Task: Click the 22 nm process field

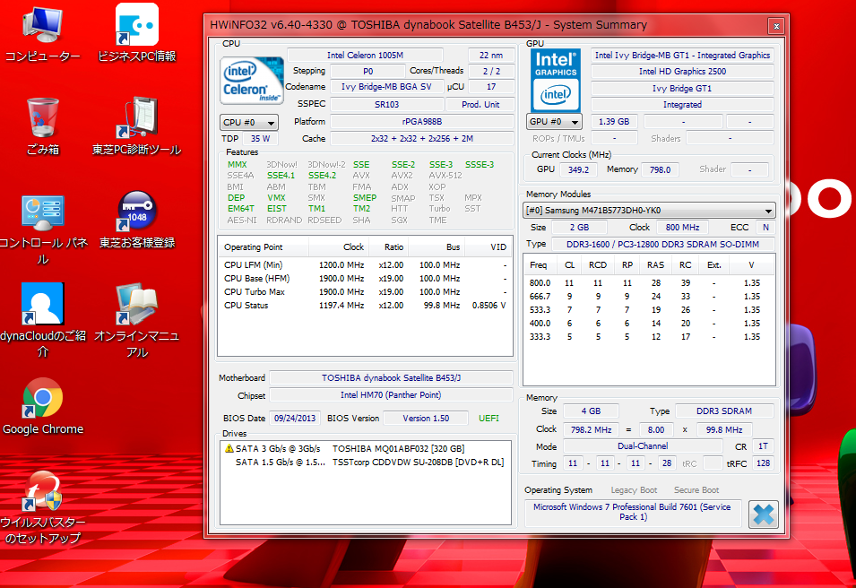Action: coord(491,56)
